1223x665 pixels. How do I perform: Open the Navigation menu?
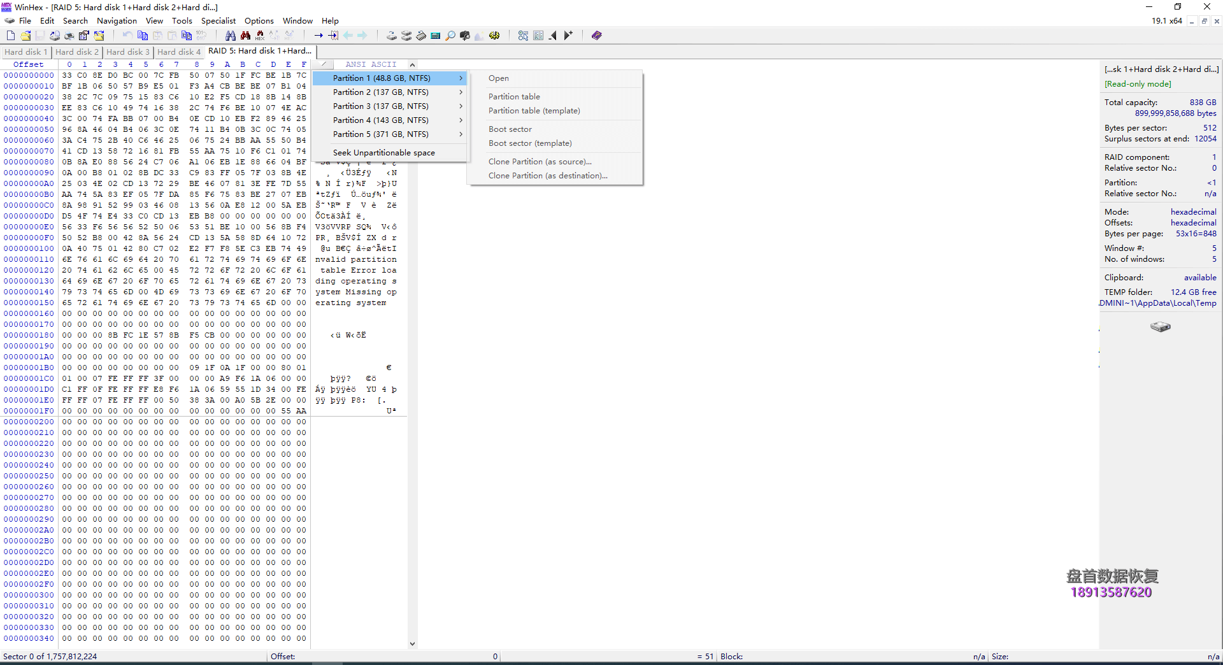(x=117, y=21)
